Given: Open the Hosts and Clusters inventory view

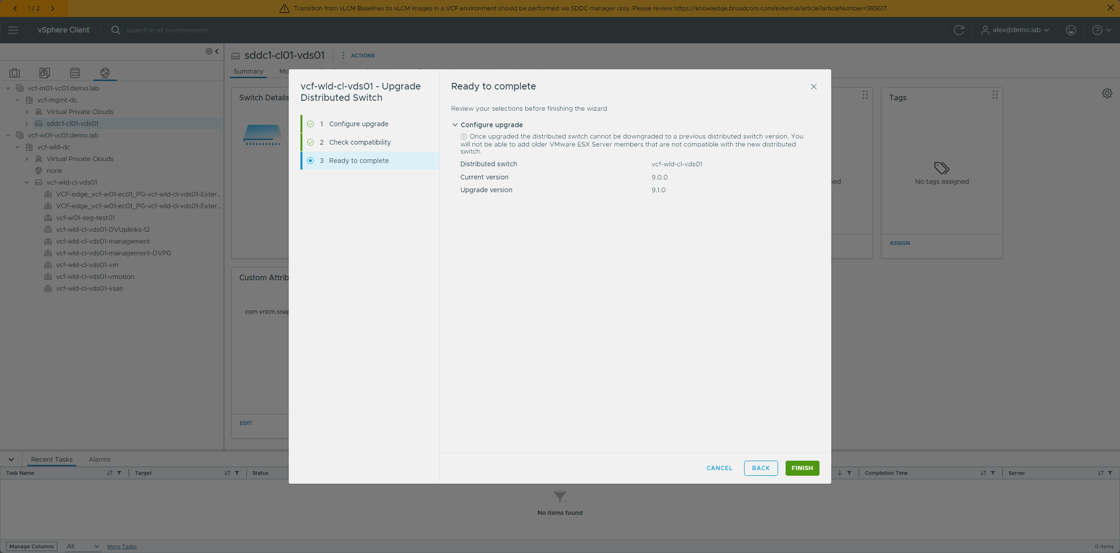Looking at the screenshot, I should tap(15, 73).
